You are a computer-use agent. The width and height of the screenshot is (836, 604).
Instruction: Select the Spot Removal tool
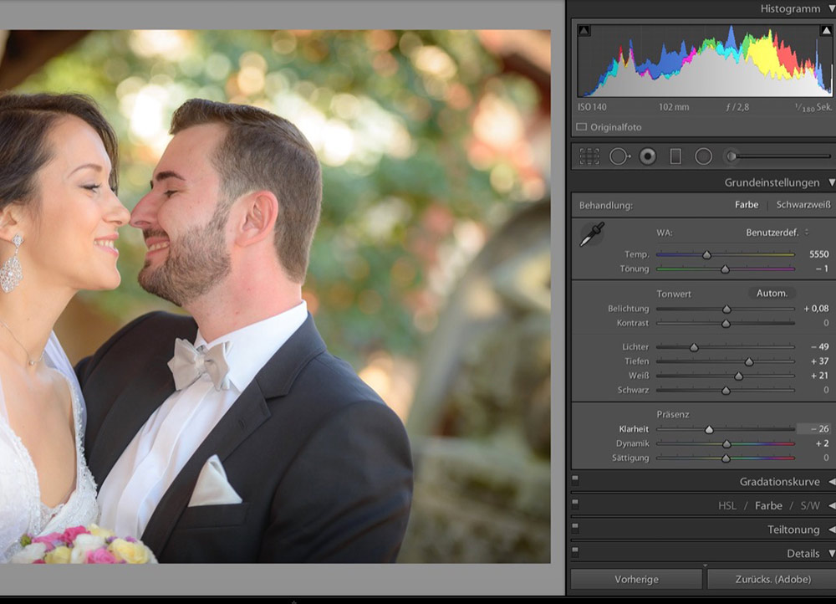[x=619, y=156]
